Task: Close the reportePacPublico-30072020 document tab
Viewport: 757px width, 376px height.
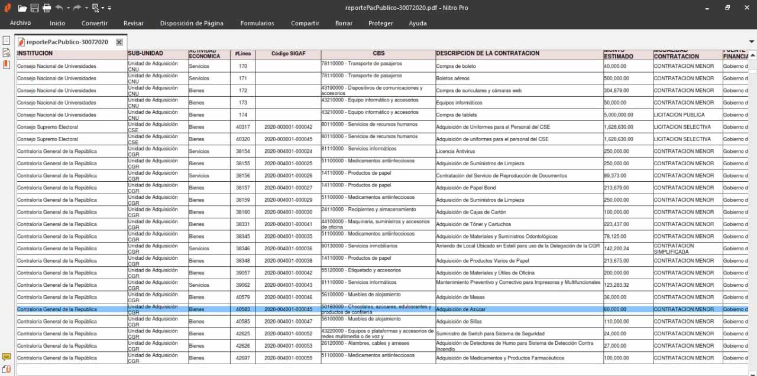Action: 119,42
